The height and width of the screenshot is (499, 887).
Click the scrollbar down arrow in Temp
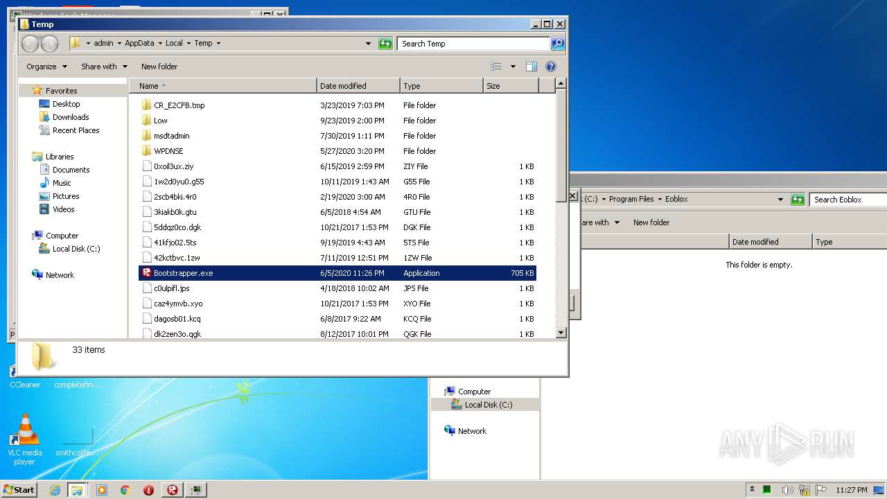561,333
